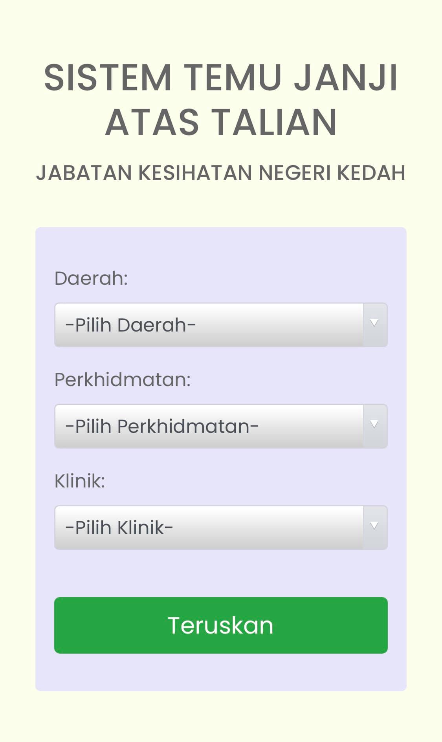The height and width of the screenshot is (742, 442).
Task: Click the Perkhidmatan: field label
Action: tap(123, 380)
